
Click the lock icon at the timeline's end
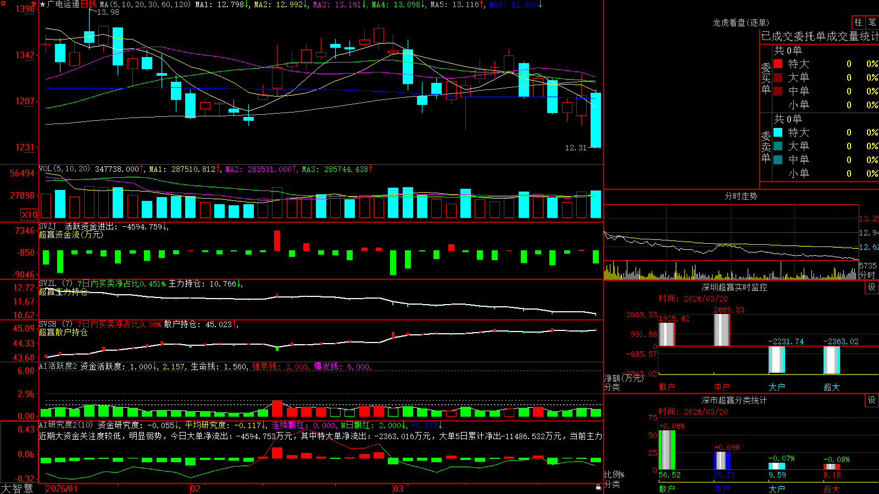599,487
